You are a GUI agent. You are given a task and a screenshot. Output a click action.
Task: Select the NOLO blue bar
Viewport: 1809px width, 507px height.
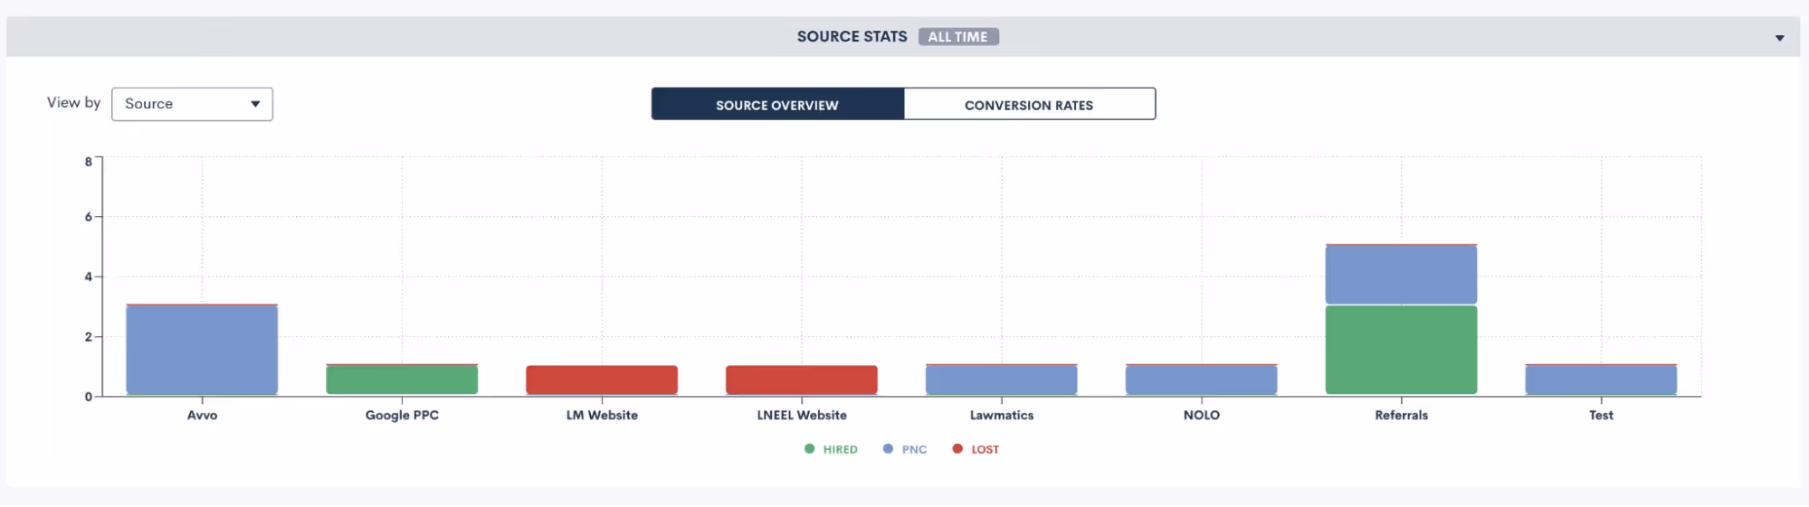1202,380
